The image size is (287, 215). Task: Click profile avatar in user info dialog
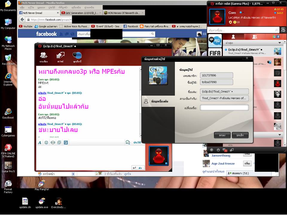coord(158,75)
